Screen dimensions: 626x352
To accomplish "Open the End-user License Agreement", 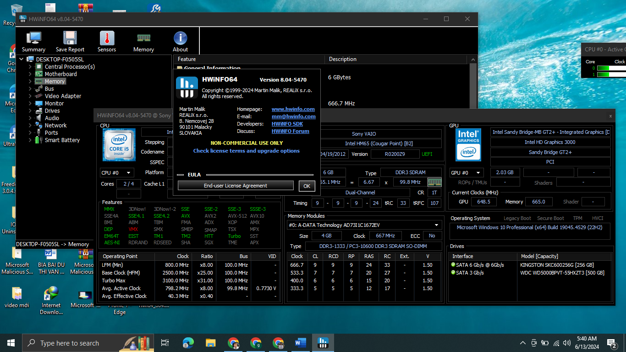I will coord(236,186).
